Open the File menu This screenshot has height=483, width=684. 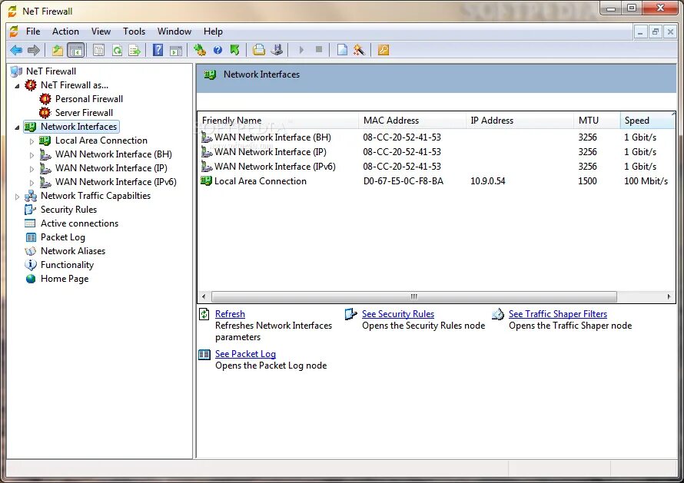click(x=33, y=31)
